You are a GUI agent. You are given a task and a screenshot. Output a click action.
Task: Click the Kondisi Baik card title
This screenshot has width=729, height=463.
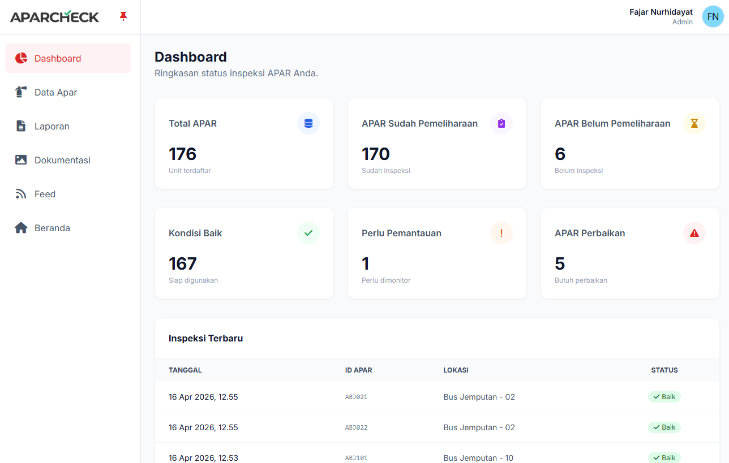(x=195, y=233)
